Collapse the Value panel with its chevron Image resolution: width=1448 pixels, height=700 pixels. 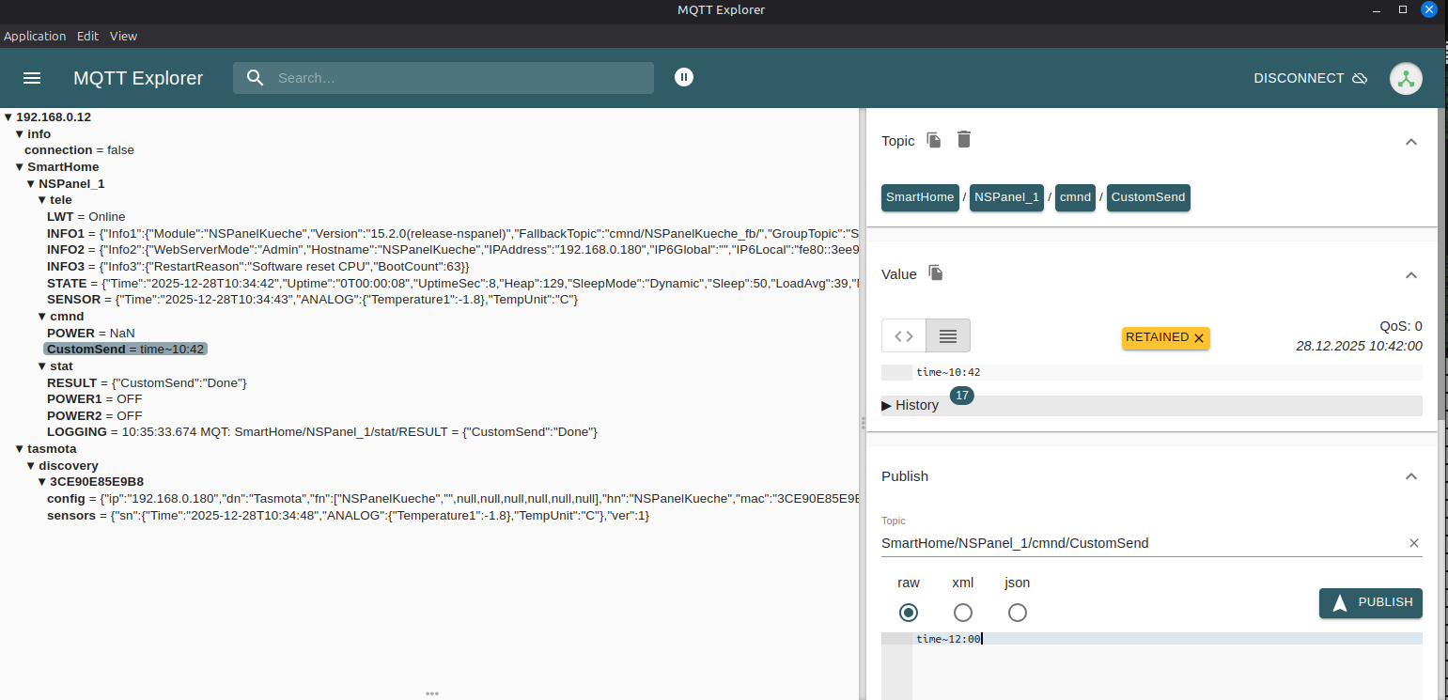pos(1410,274)
